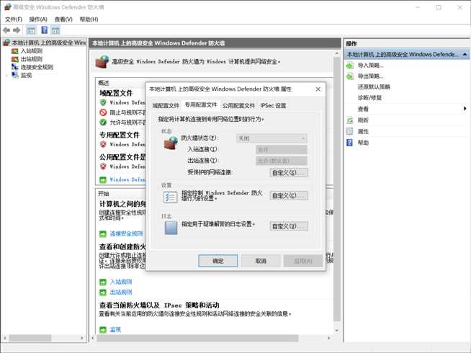The height and width of the screenshot is (353, 471).
Task: Click the Forward arrow toolbar icon
Action: pyautogui.click(x=17, y=30)
